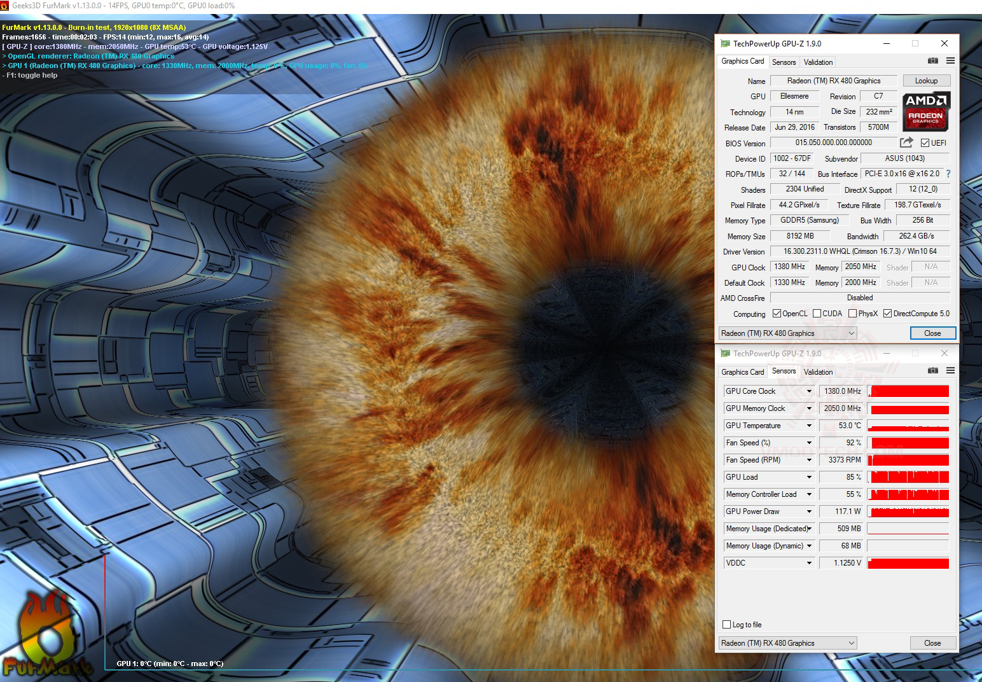Click the Memory Type value "GDDR5 (Samsung)"
The height and width of the screenshot is (682, 982).
pyautogui.click(x=809, y=220)
